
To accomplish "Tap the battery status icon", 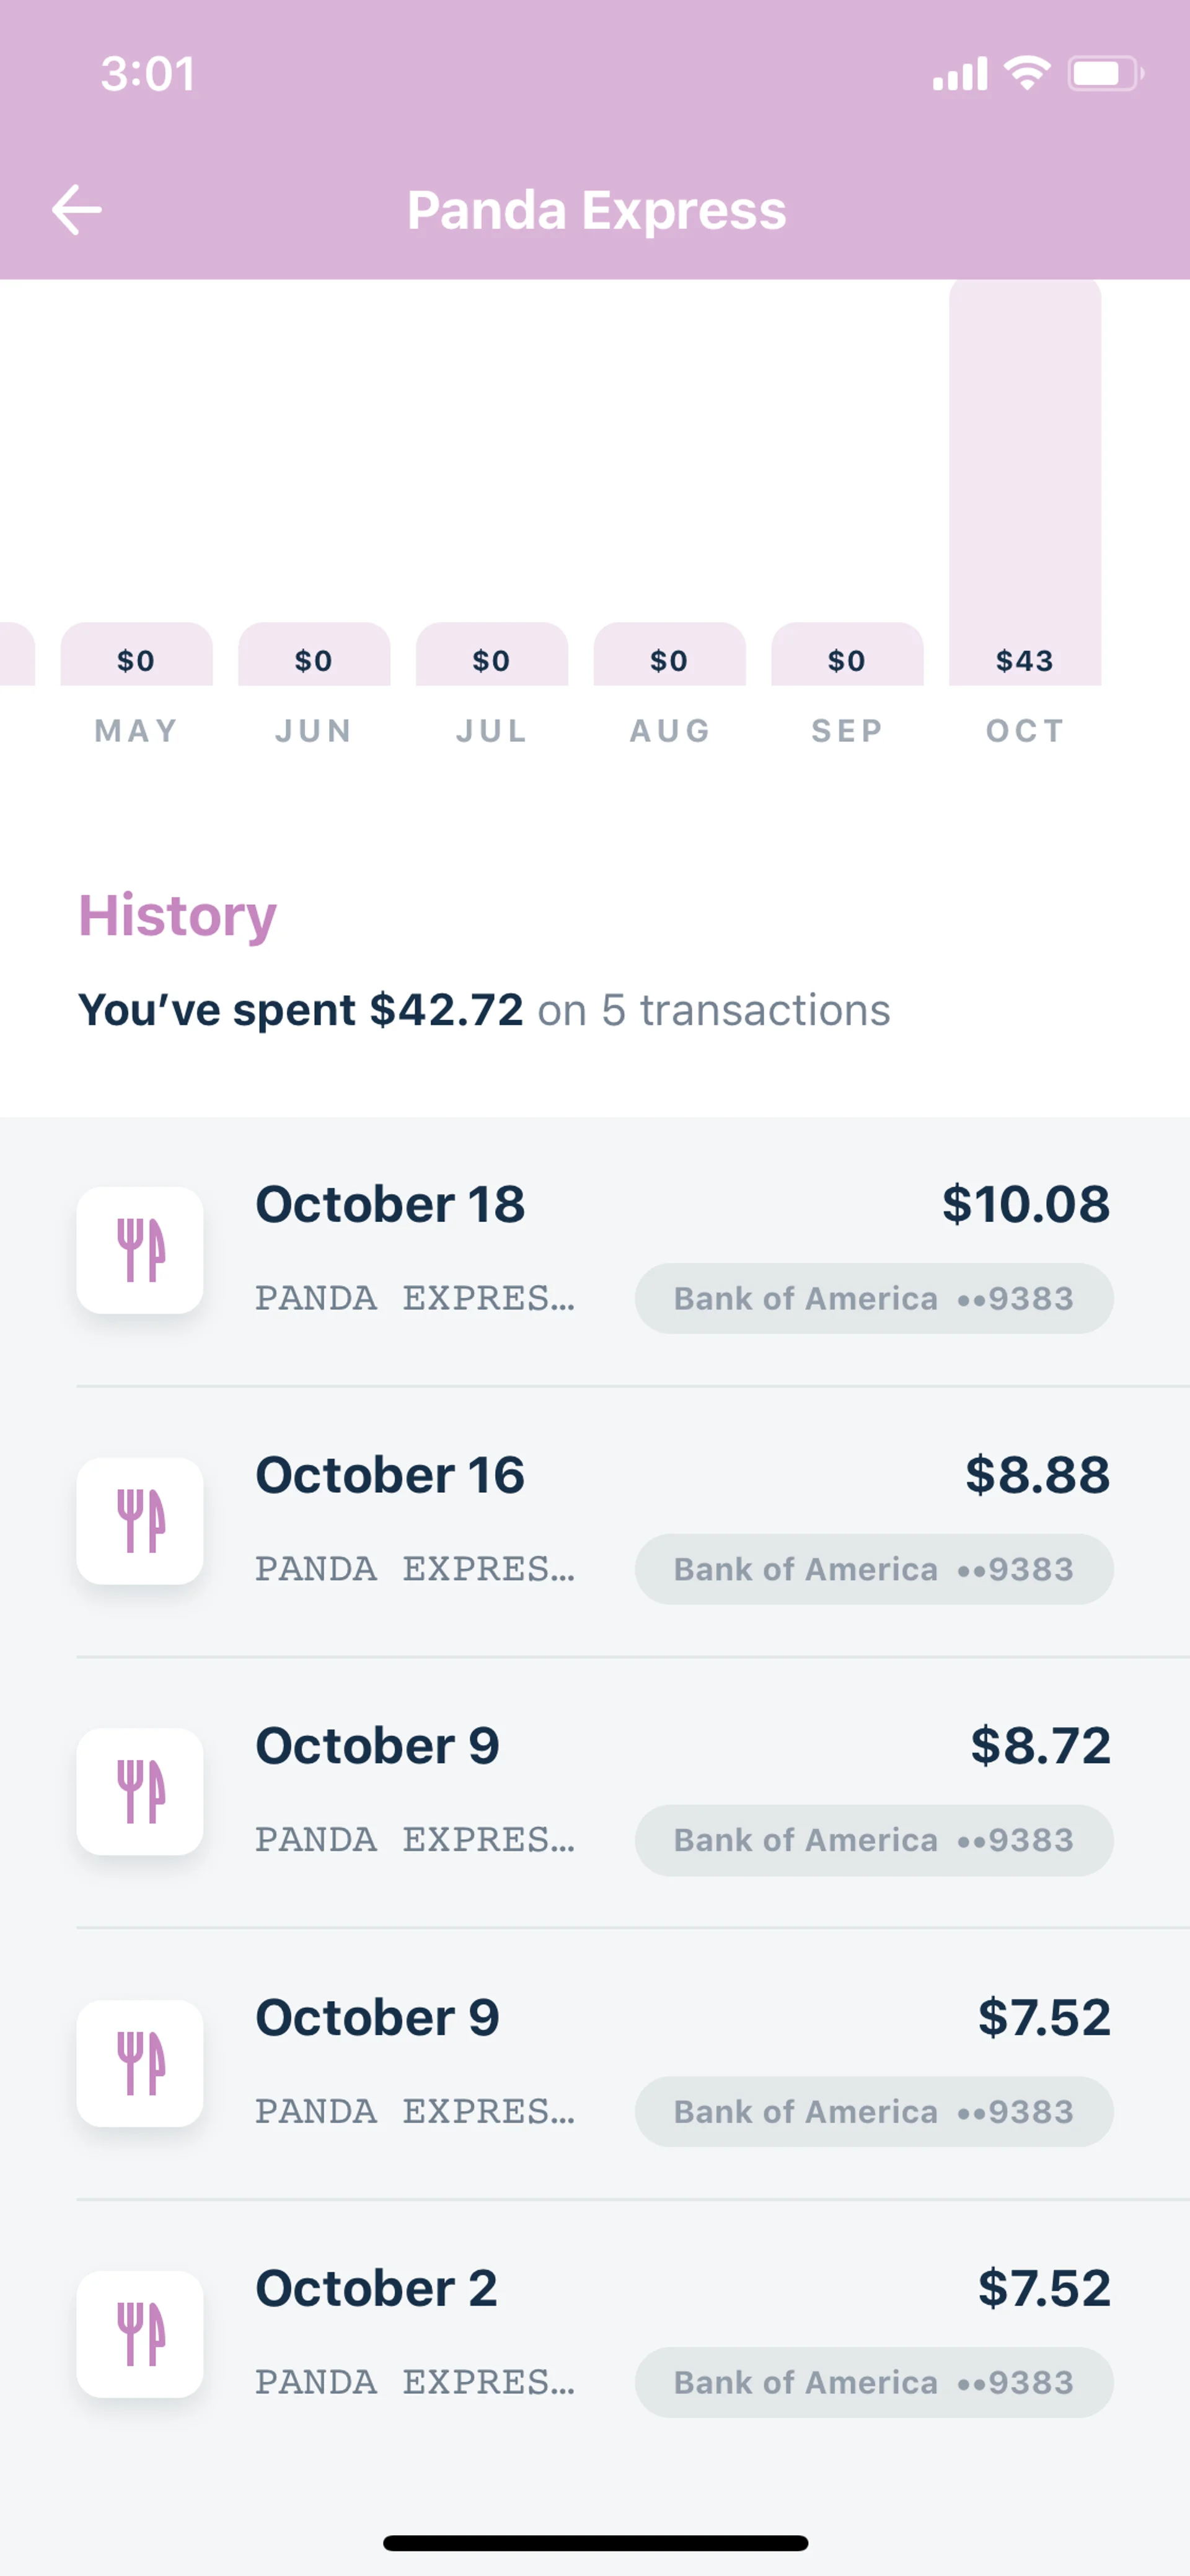I will pos(1105,73).
